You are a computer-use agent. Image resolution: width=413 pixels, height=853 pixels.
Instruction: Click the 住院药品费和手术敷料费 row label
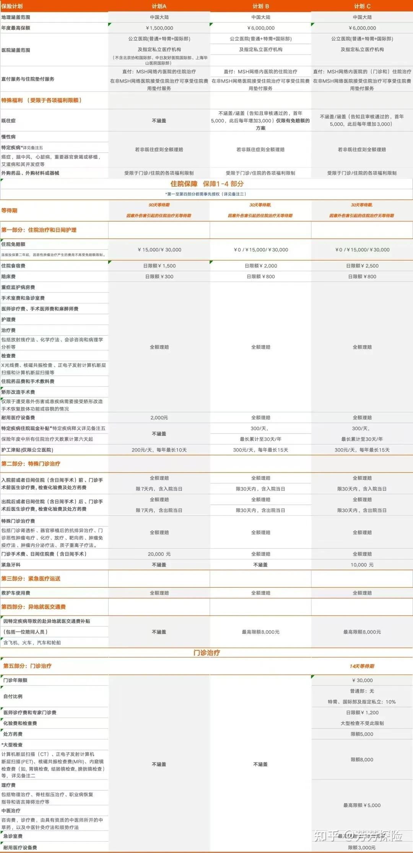point(28,381)
